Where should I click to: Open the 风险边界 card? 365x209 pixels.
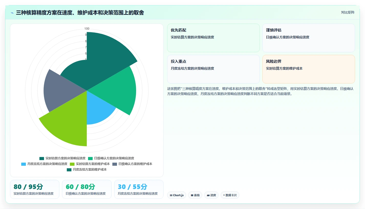tap(309, 69)
